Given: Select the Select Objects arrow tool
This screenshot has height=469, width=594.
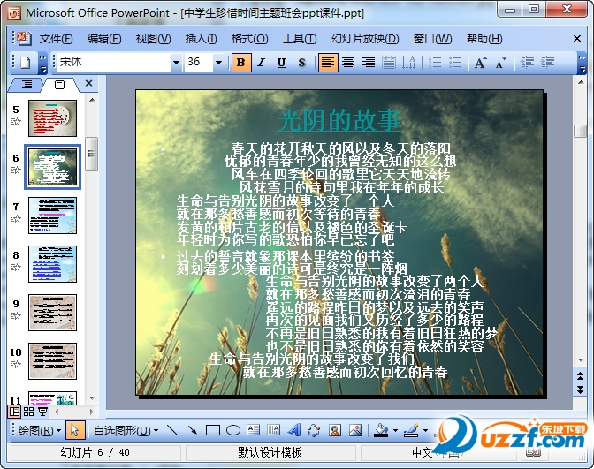Looking at the screenshot, I should [74, 430].
